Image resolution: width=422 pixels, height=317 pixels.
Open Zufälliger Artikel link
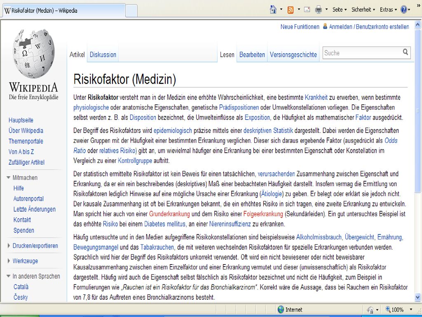point(26,162)
